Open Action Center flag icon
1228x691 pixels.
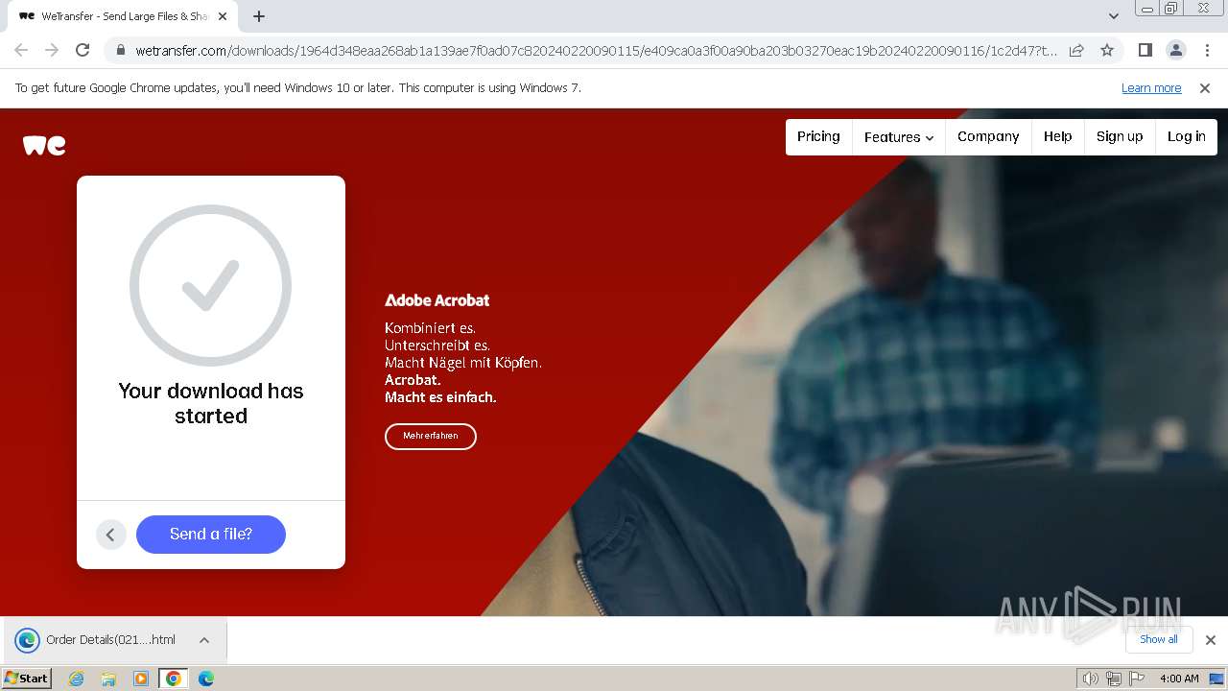pyautogui.click(x=1137, y=679)
